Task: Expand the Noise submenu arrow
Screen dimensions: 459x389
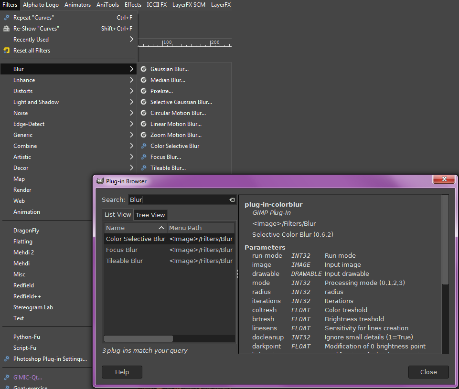Action: point(131,113)
